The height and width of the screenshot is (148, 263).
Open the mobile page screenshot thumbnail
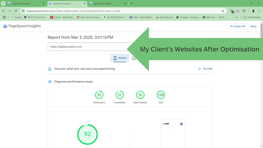pyautogui.click(x=172, y=134)
